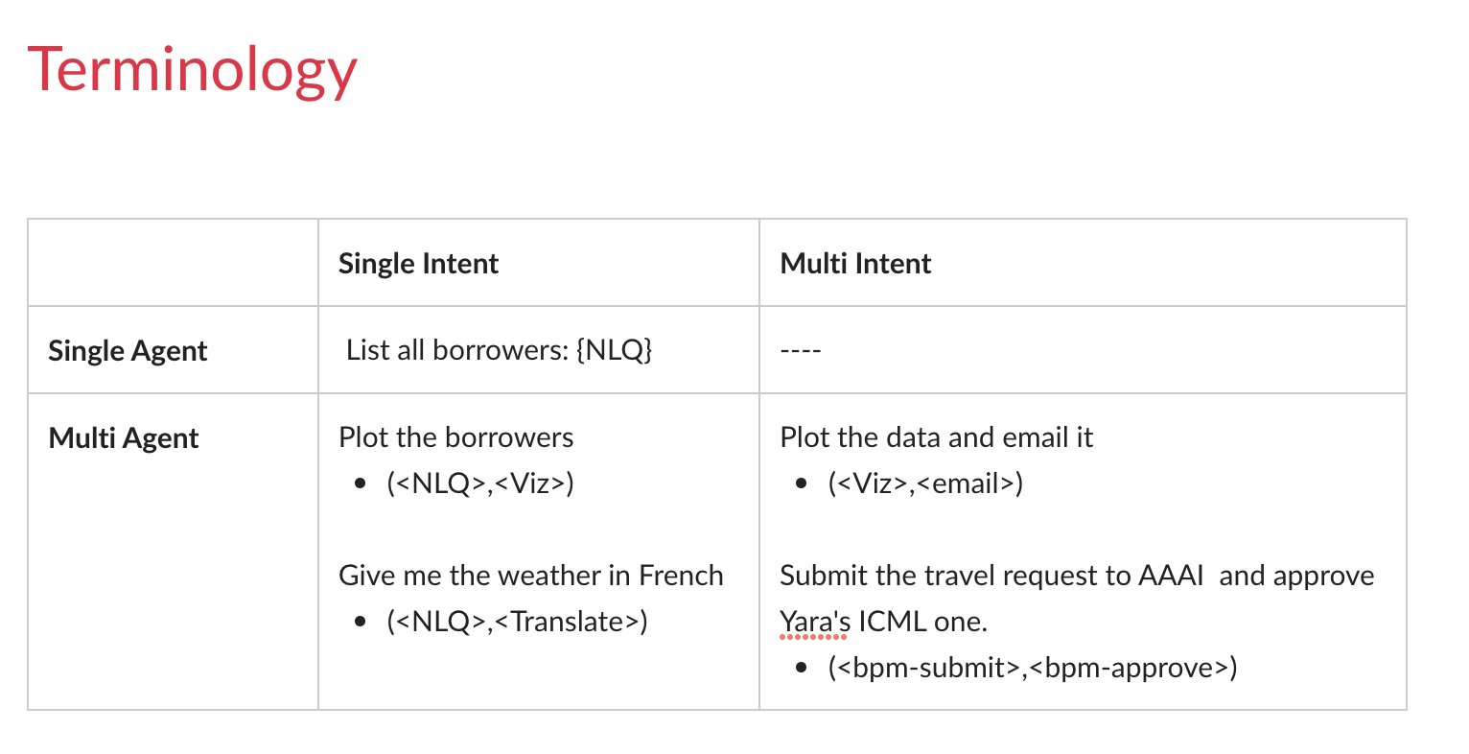Select the Single Intent column header

418,264
